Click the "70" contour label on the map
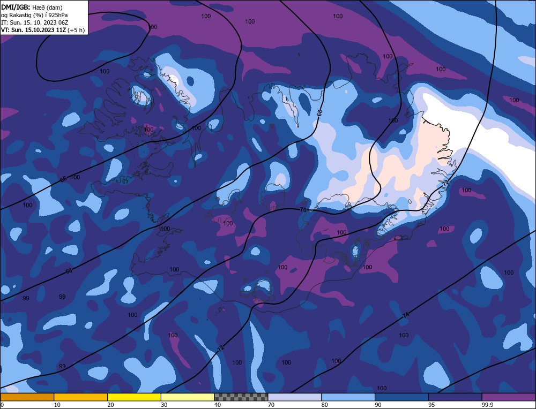The width and height of the screenshot is (536, 409). tap(303, 210)
